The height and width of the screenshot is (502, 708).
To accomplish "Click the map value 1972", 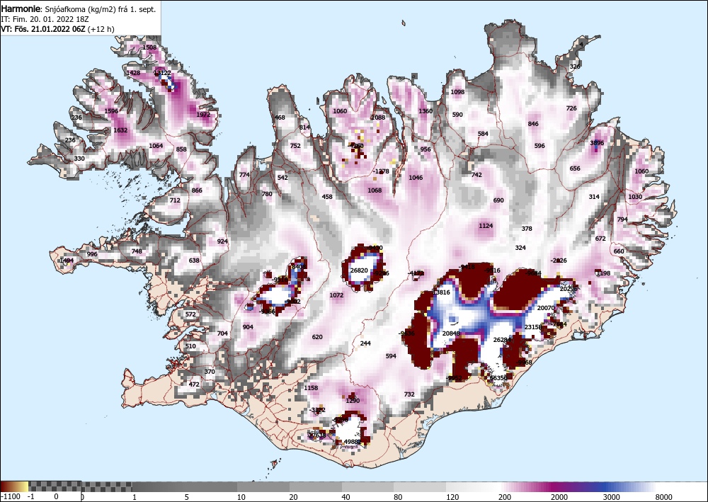I will [204, 115].
